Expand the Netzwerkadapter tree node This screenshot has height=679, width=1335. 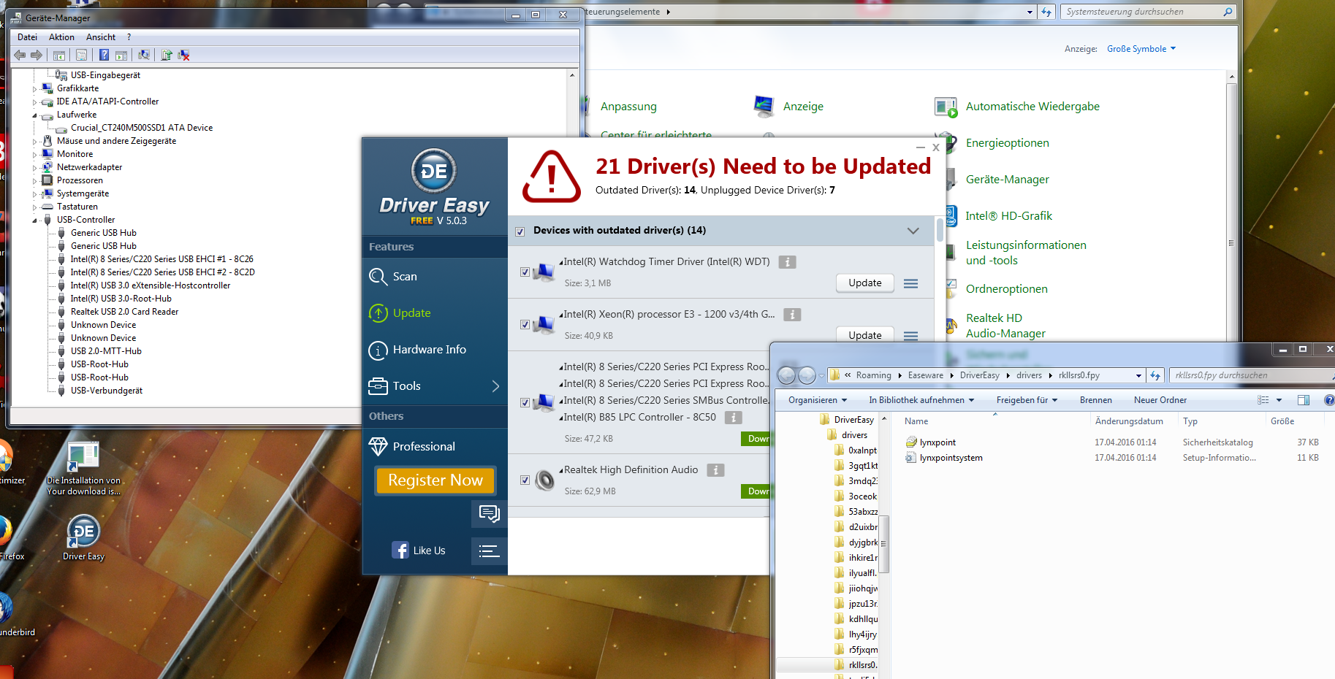click(34, 168)
